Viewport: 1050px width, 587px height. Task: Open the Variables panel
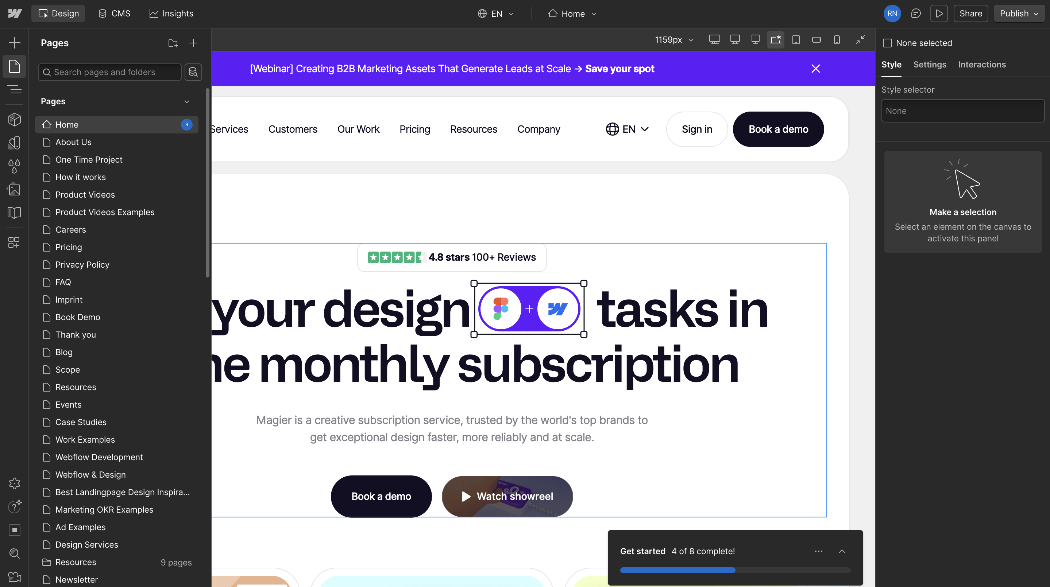(x=15, y=143)
